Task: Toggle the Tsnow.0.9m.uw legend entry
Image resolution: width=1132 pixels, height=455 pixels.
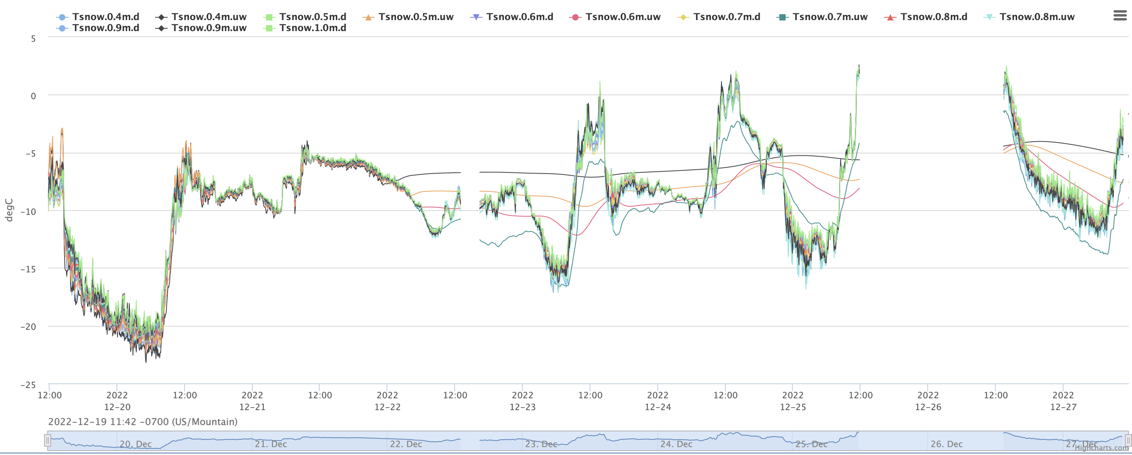Action: coord(209,28)
